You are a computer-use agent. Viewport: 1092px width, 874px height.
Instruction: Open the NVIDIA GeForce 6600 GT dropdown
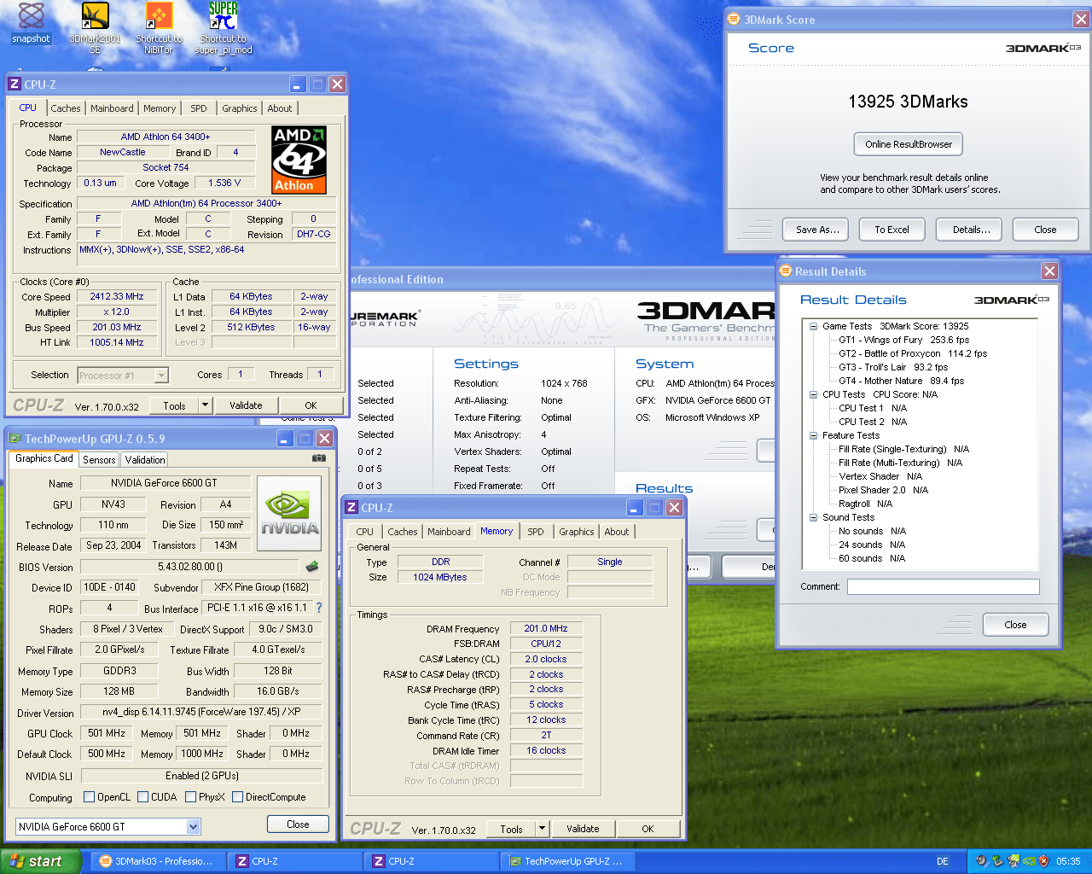(x=193, y=826)
